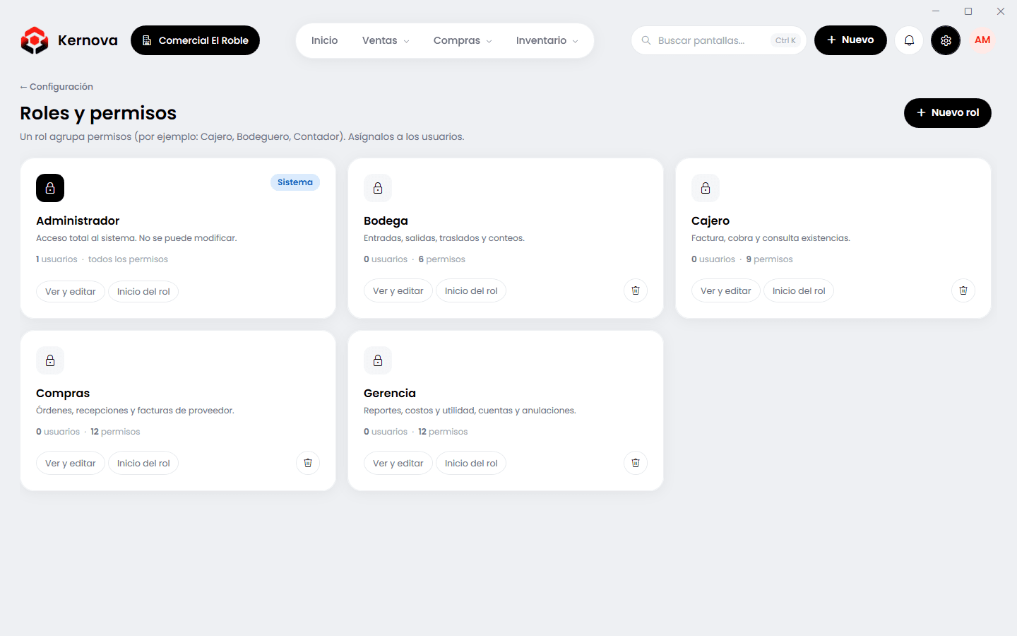Image resolution: width=1017 pixels, height=636 pixels.
Task: Set Inicio del rol for Compras role
Action: point(143,463)
